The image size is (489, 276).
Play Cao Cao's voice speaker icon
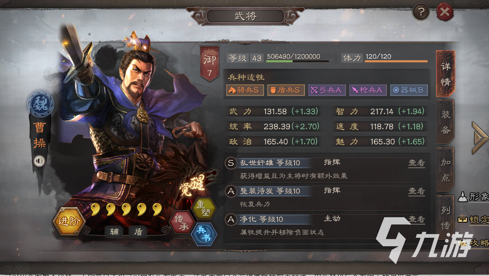pyautogui.click(x=39, y=161)
